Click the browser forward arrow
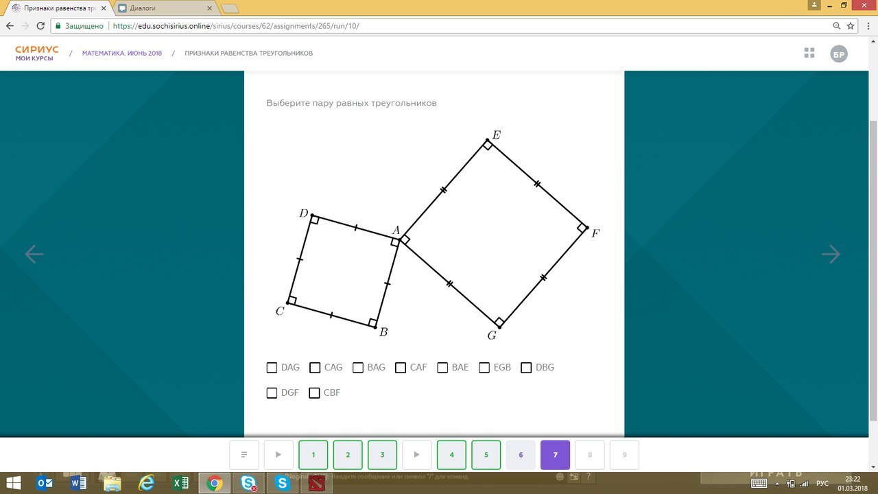878x494 pixels. point(25,26)
